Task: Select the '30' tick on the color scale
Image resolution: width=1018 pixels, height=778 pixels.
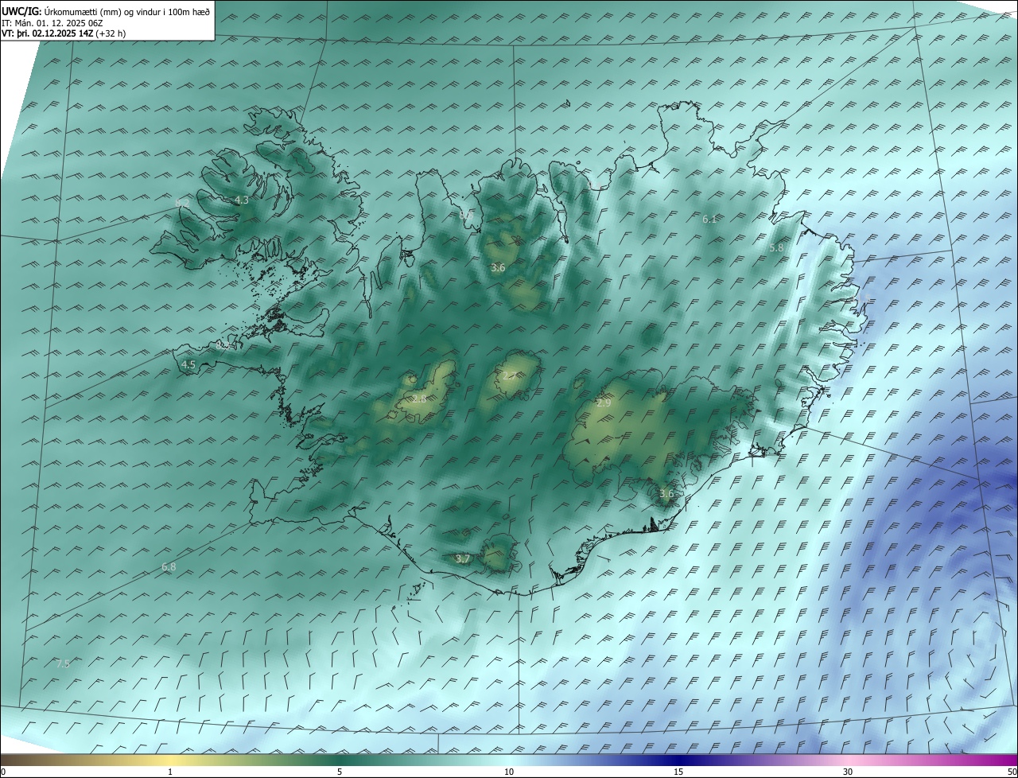Action: point(848,772)
